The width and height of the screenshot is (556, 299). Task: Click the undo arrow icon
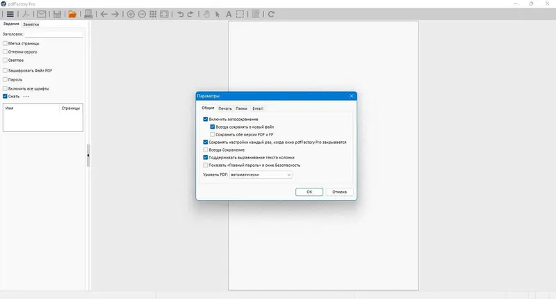180,14
